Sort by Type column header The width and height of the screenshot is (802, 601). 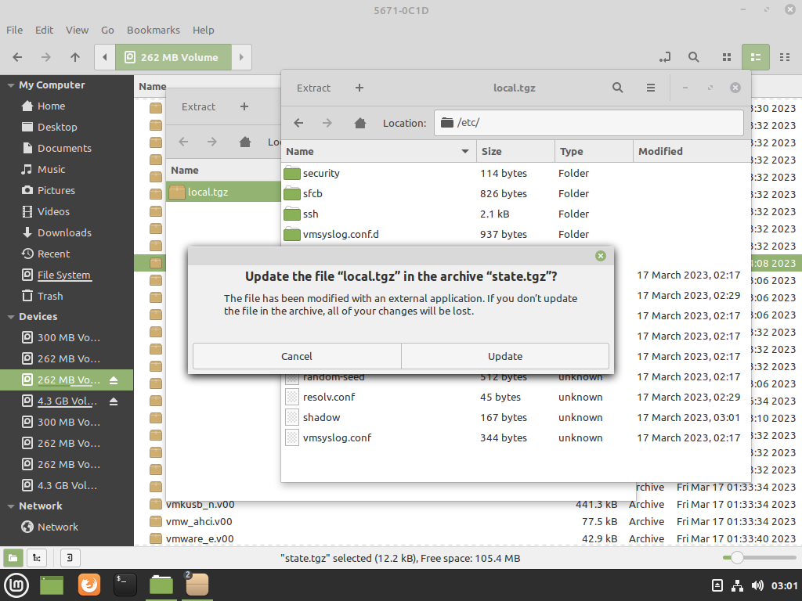click(x=594, y=151)
